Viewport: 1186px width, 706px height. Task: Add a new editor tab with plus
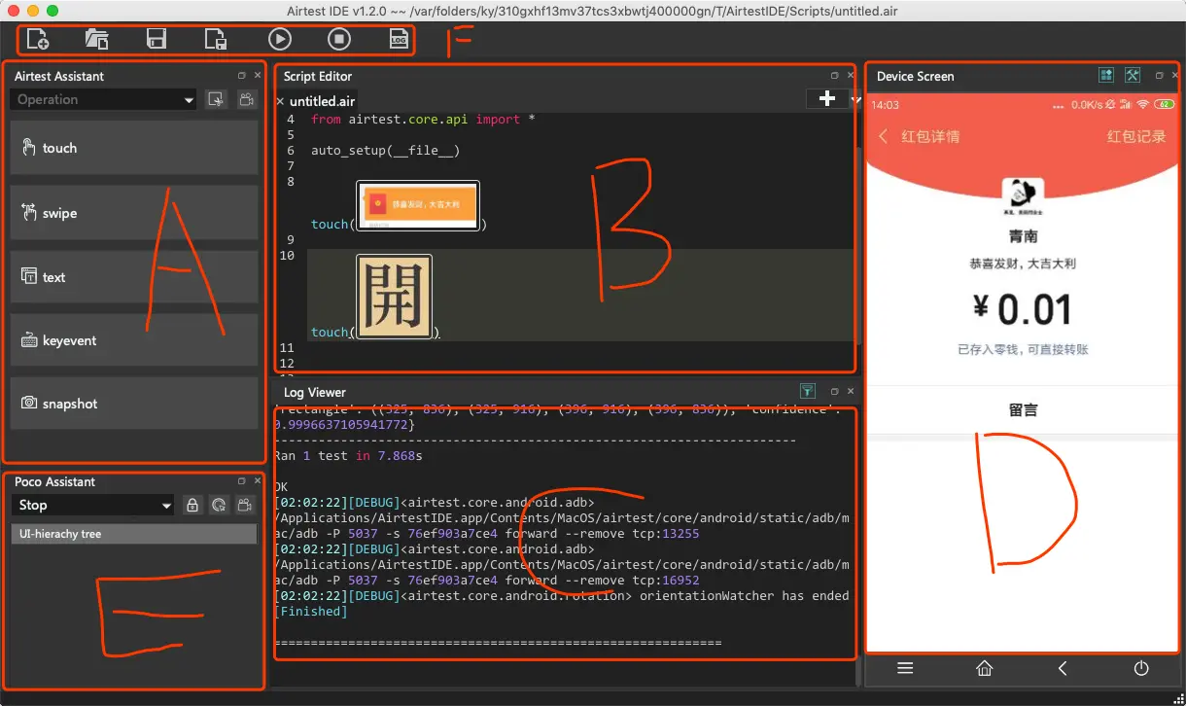pyautogui.click(x=827, y=98)
